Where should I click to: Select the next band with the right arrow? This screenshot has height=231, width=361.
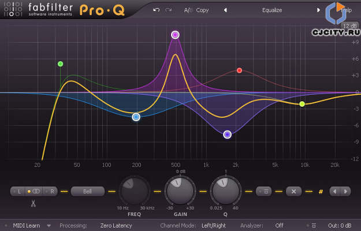345,191
